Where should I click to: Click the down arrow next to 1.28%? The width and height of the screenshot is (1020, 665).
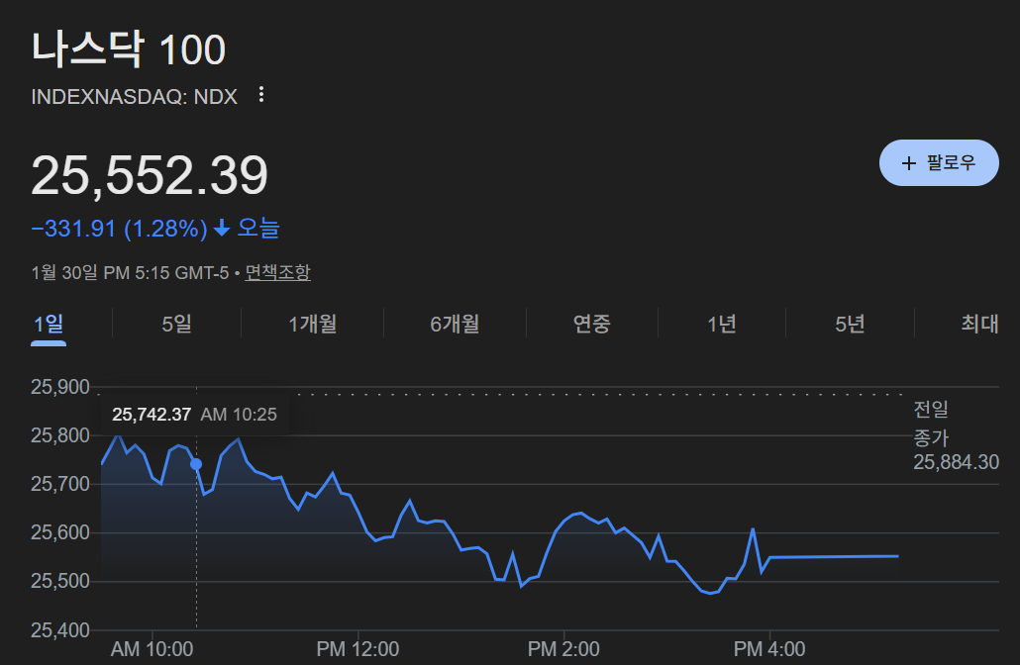click(222, 229)
